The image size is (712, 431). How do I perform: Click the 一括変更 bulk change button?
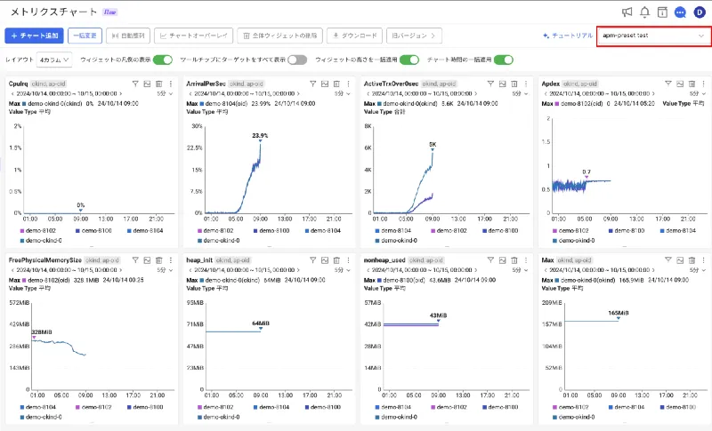85,36
